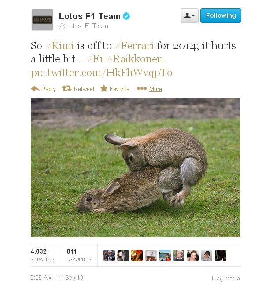Open the pic.twitter.com/HkFhWvqpTo link

click(102, 73)
